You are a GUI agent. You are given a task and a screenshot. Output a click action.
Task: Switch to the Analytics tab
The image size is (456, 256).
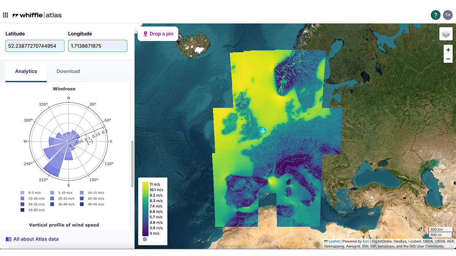[x=26, y=71]
